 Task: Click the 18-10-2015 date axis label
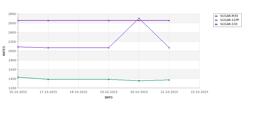78,92
